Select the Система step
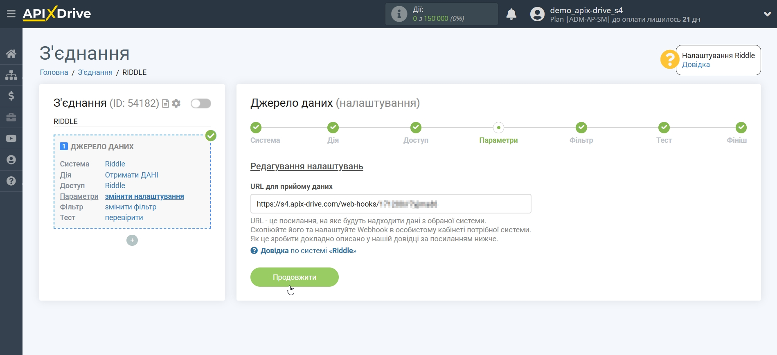Image resolution: width=777 pixels, height=355 pixels. click(x=256, y=128)
